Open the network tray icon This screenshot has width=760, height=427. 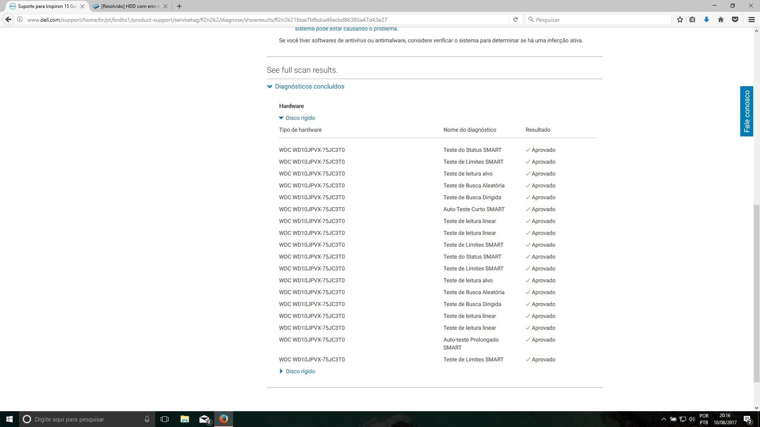(683, 419)
